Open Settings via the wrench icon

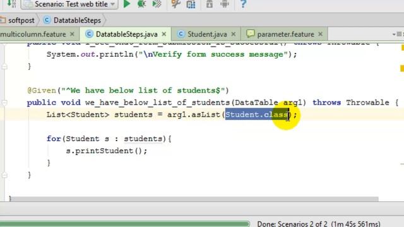point(175,4)
